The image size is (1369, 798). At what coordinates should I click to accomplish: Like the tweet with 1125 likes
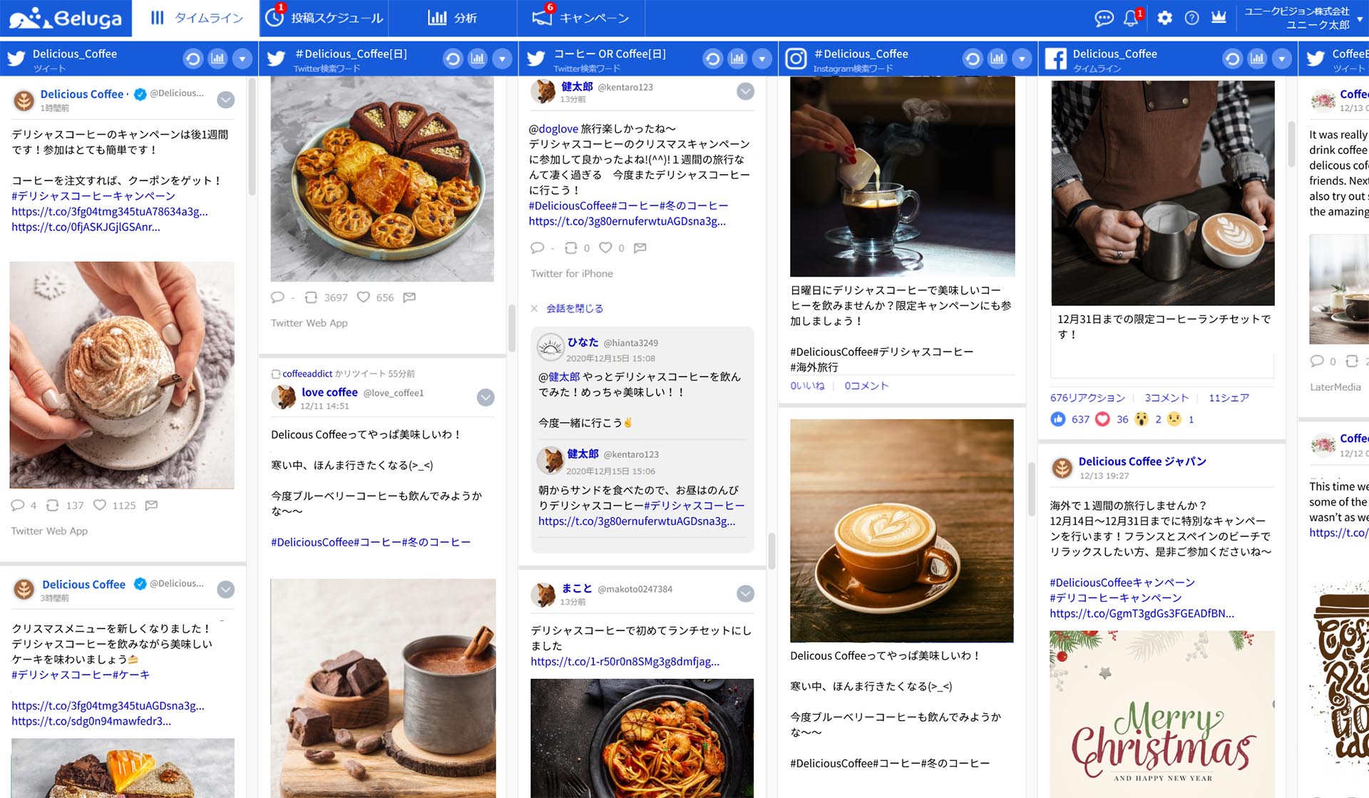(101, 505)
